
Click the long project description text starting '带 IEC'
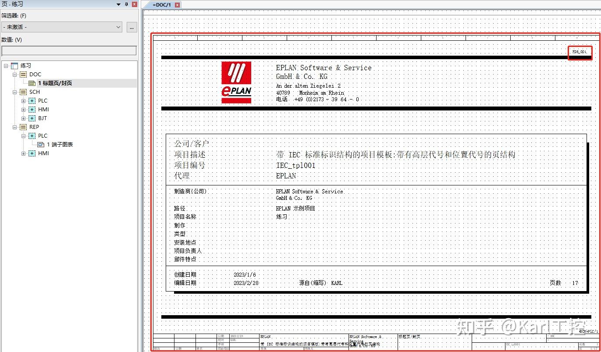pyautogui.click(x=395, y=155)
